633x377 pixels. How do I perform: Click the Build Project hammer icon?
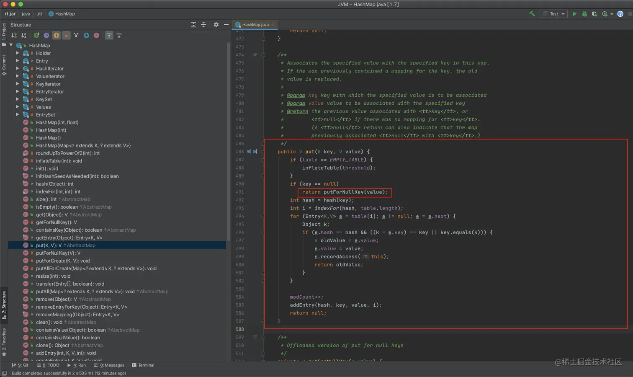[532, 14]
